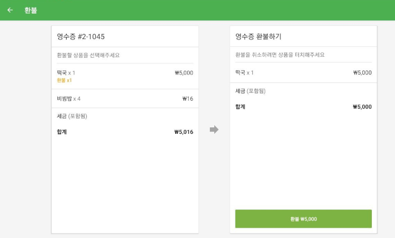395x238 pixels.
Task: Click ₩5,000 price next to 떡국 in left receipt
Action: click(184, 73)
